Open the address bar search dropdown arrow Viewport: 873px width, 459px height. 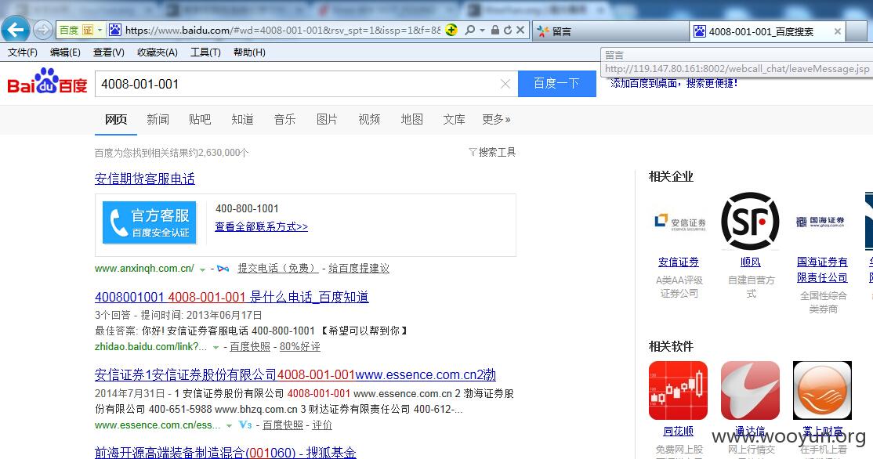(482, 30)
